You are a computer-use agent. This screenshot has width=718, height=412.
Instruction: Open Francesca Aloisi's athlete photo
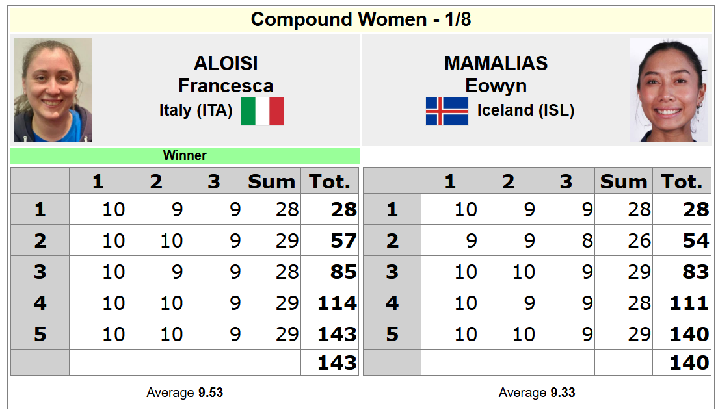pos(53,90)
